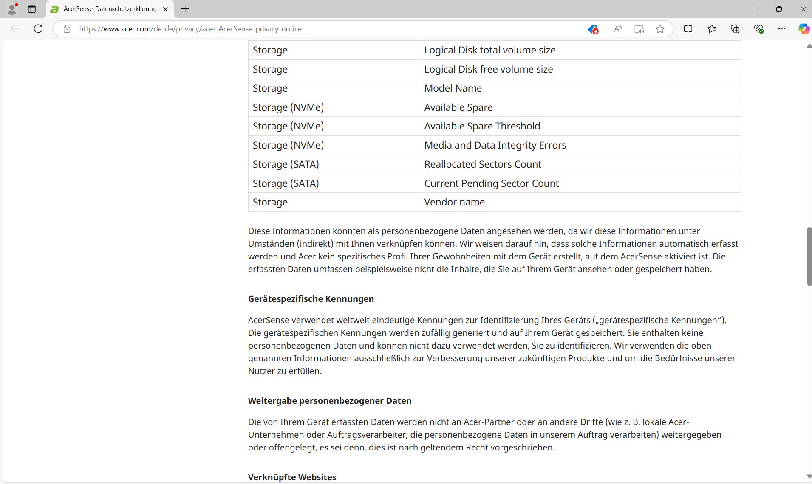Screen dimensions: 812x484
Task: Open the Favorites list
Action: click(x=712, y=29)
